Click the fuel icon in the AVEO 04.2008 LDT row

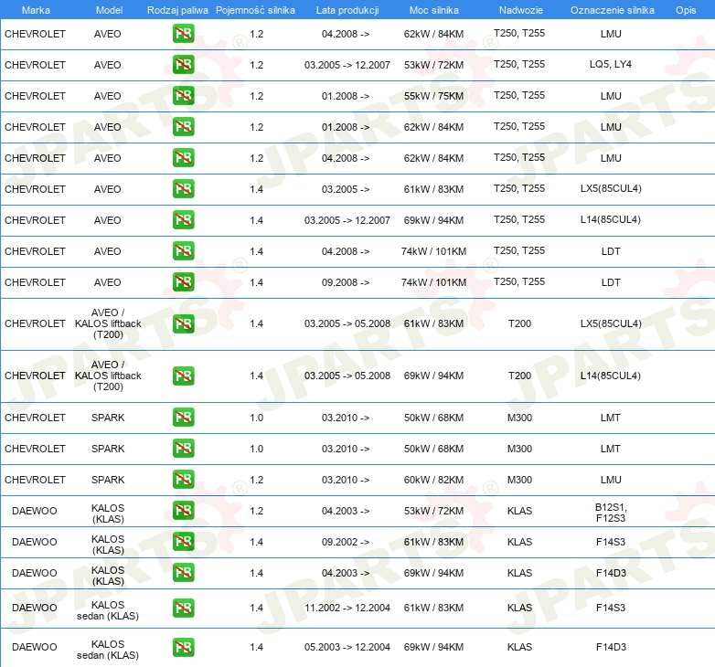coord(183,251)
